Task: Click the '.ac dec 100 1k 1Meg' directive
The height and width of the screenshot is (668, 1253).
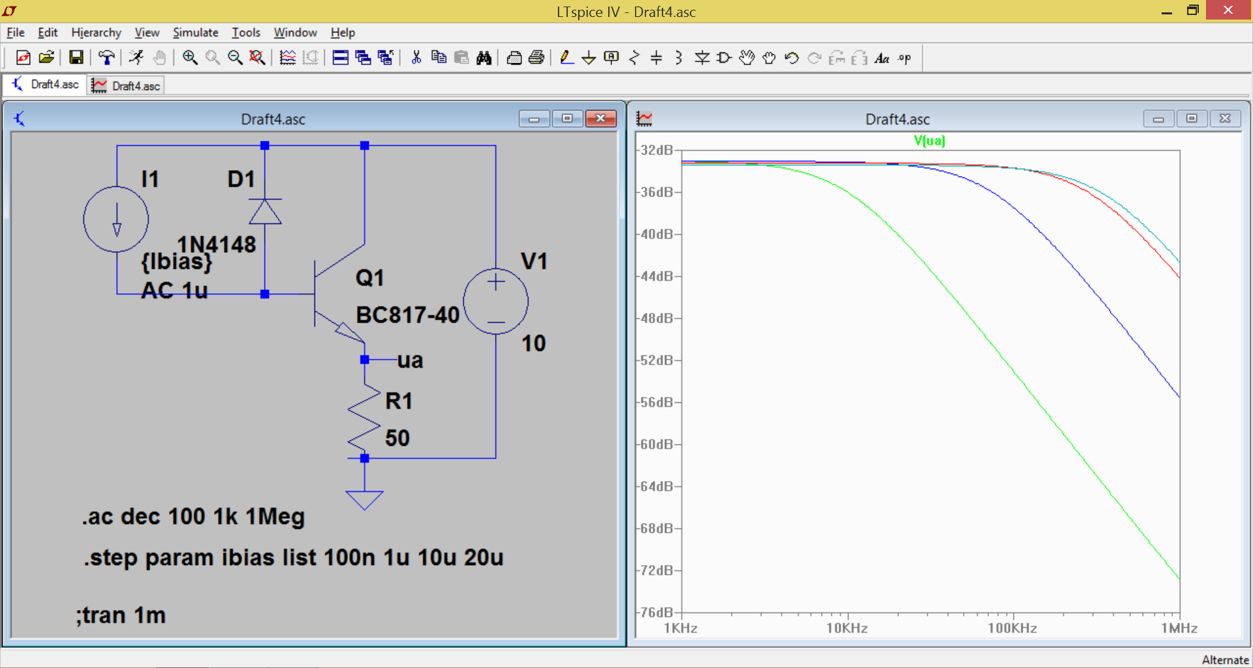Action: tap(193, 516)
